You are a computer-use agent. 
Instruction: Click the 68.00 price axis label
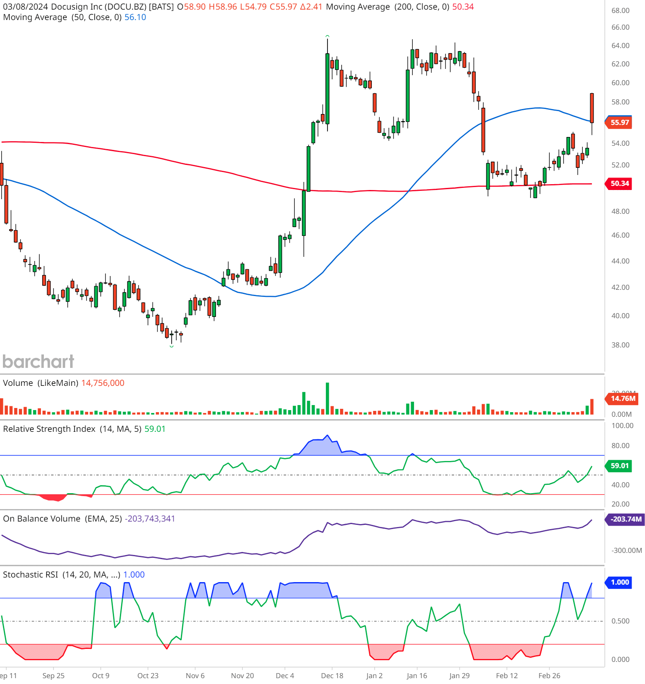click(x=620, y=10)
